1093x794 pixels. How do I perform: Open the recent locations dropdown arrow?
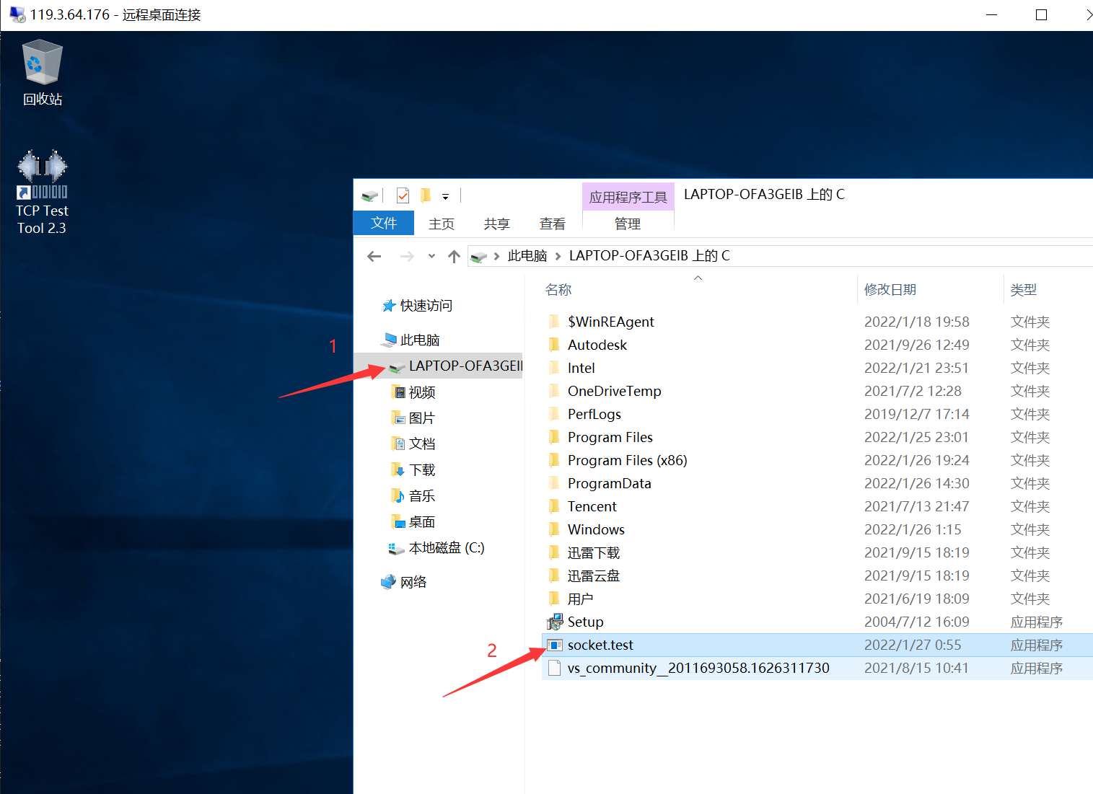431,256
